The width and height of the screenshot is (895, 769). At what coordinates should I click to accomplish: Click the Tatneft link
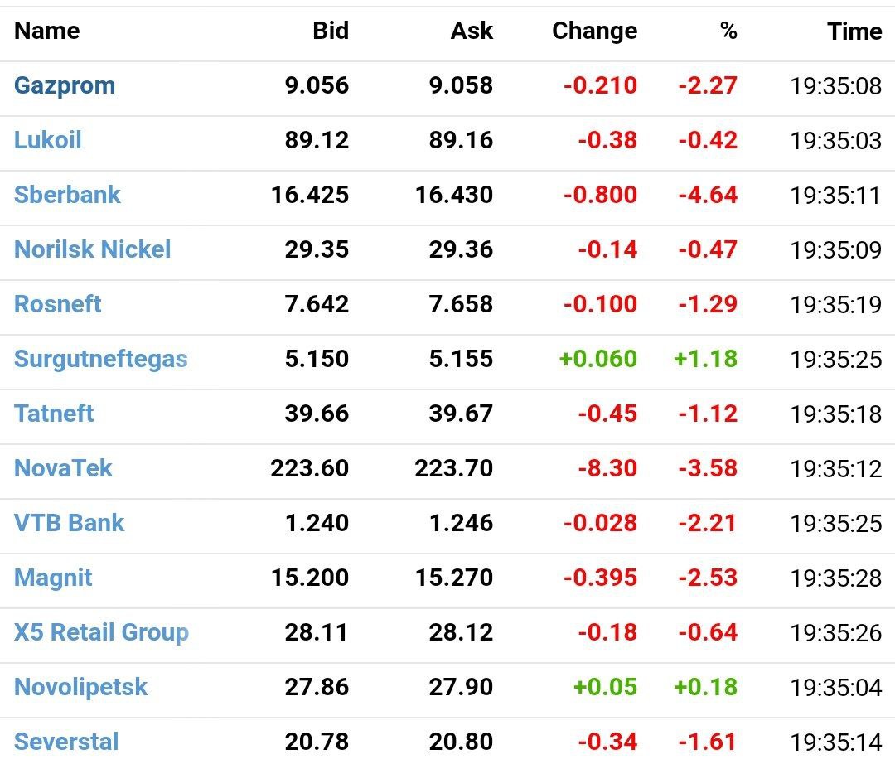coord(54,414)
